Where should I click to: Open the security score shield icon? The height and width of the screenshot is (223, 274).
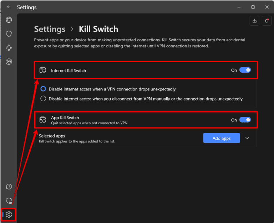(9, 201)
